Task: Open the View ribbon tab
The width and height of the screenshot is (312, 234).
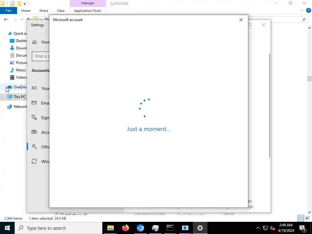Action: (x=61, y=11)
